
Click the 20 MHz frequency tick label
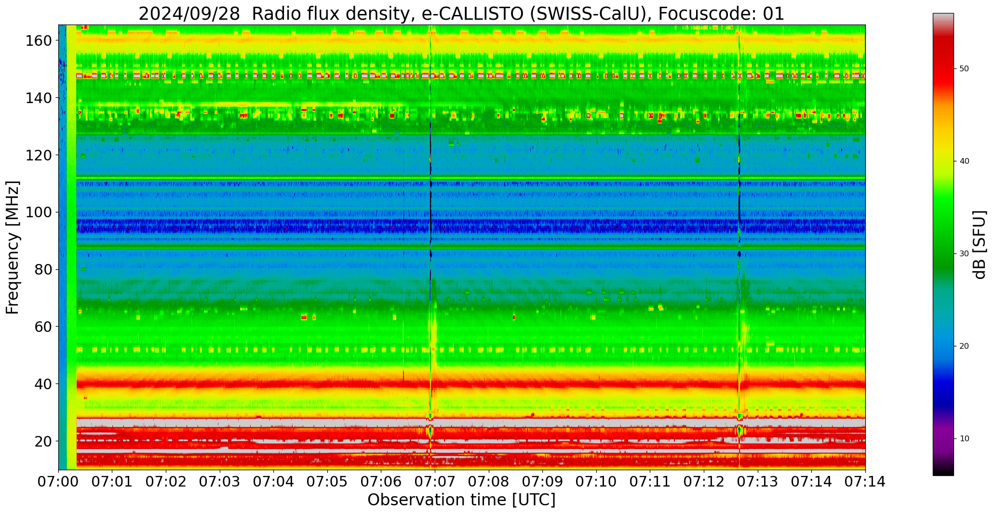click(x=43, y=441)
